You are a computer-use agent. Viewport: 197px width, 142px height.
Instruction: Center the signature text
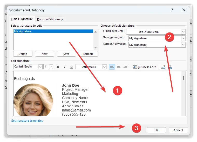click(x=119, y=67)
